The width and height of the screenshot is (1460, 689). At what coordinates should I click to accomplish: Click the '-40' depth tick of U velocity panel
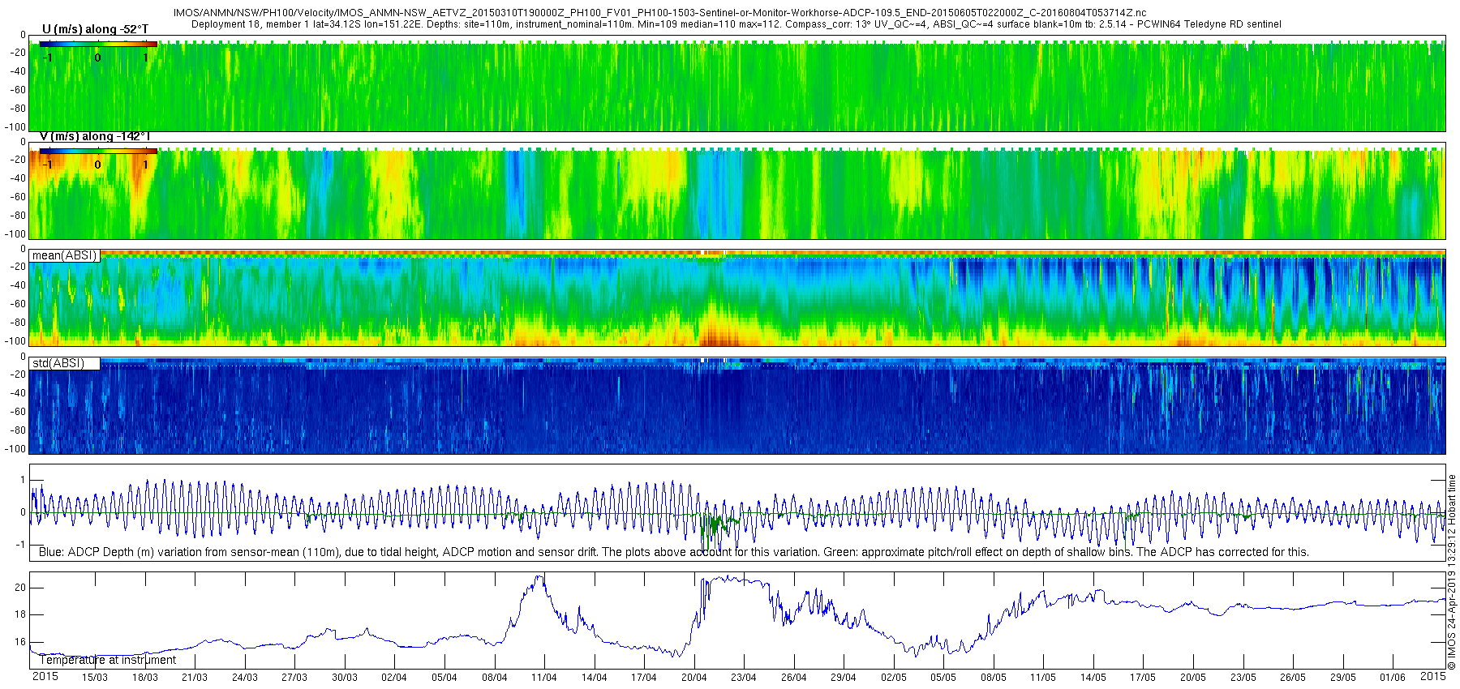(17, 71)
